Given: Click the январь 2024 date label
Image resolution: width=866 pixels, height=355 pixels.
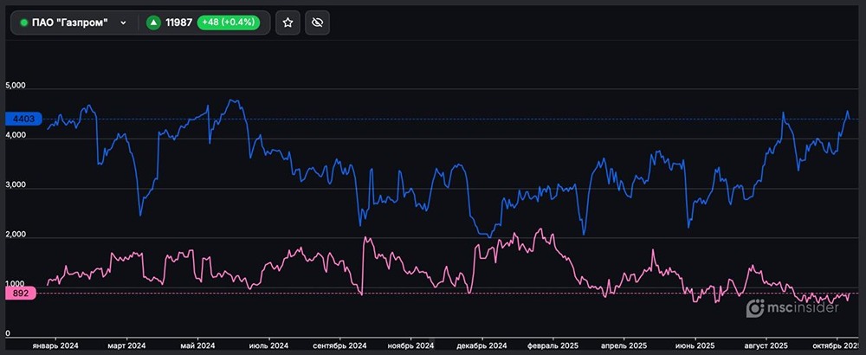Looking at the screenshot, I should pyautogui.click(x=55, y=345).
